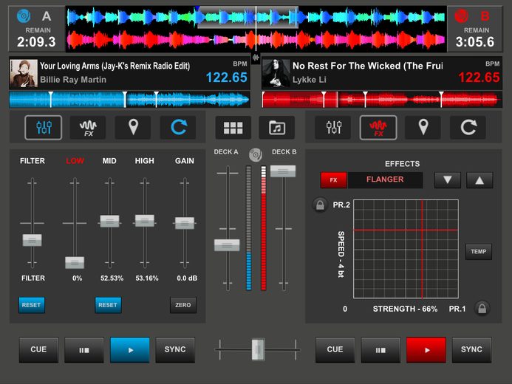Screen dimensions: 512x384
Task: Click Deck B remaining time 3:05.6
Action: click(x=475, y=42)
